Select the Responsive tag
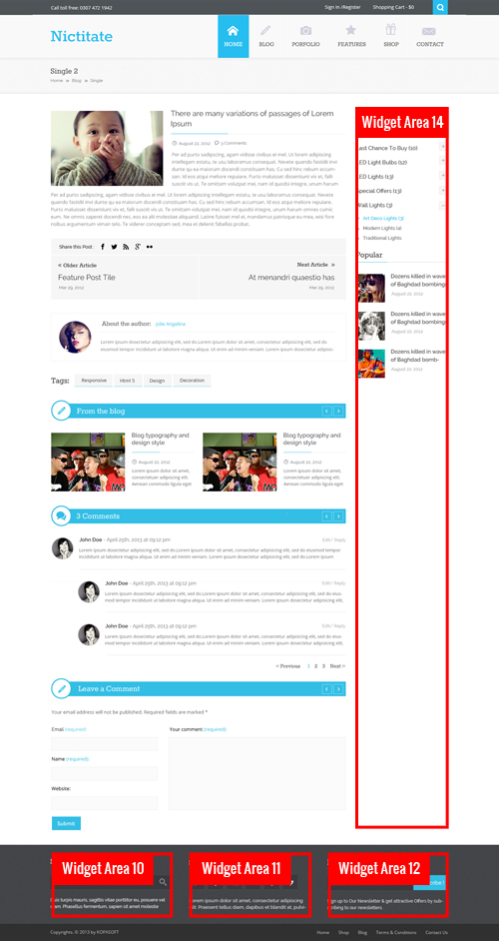 94,381
